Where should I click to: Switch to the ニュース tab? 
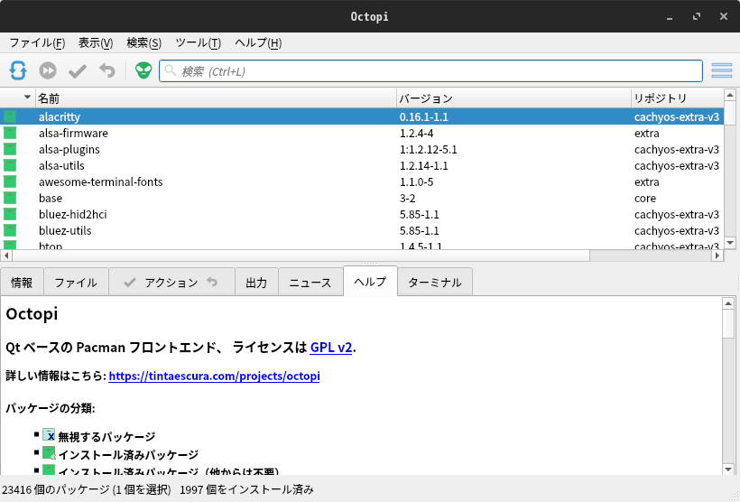[x=310, y=283]
